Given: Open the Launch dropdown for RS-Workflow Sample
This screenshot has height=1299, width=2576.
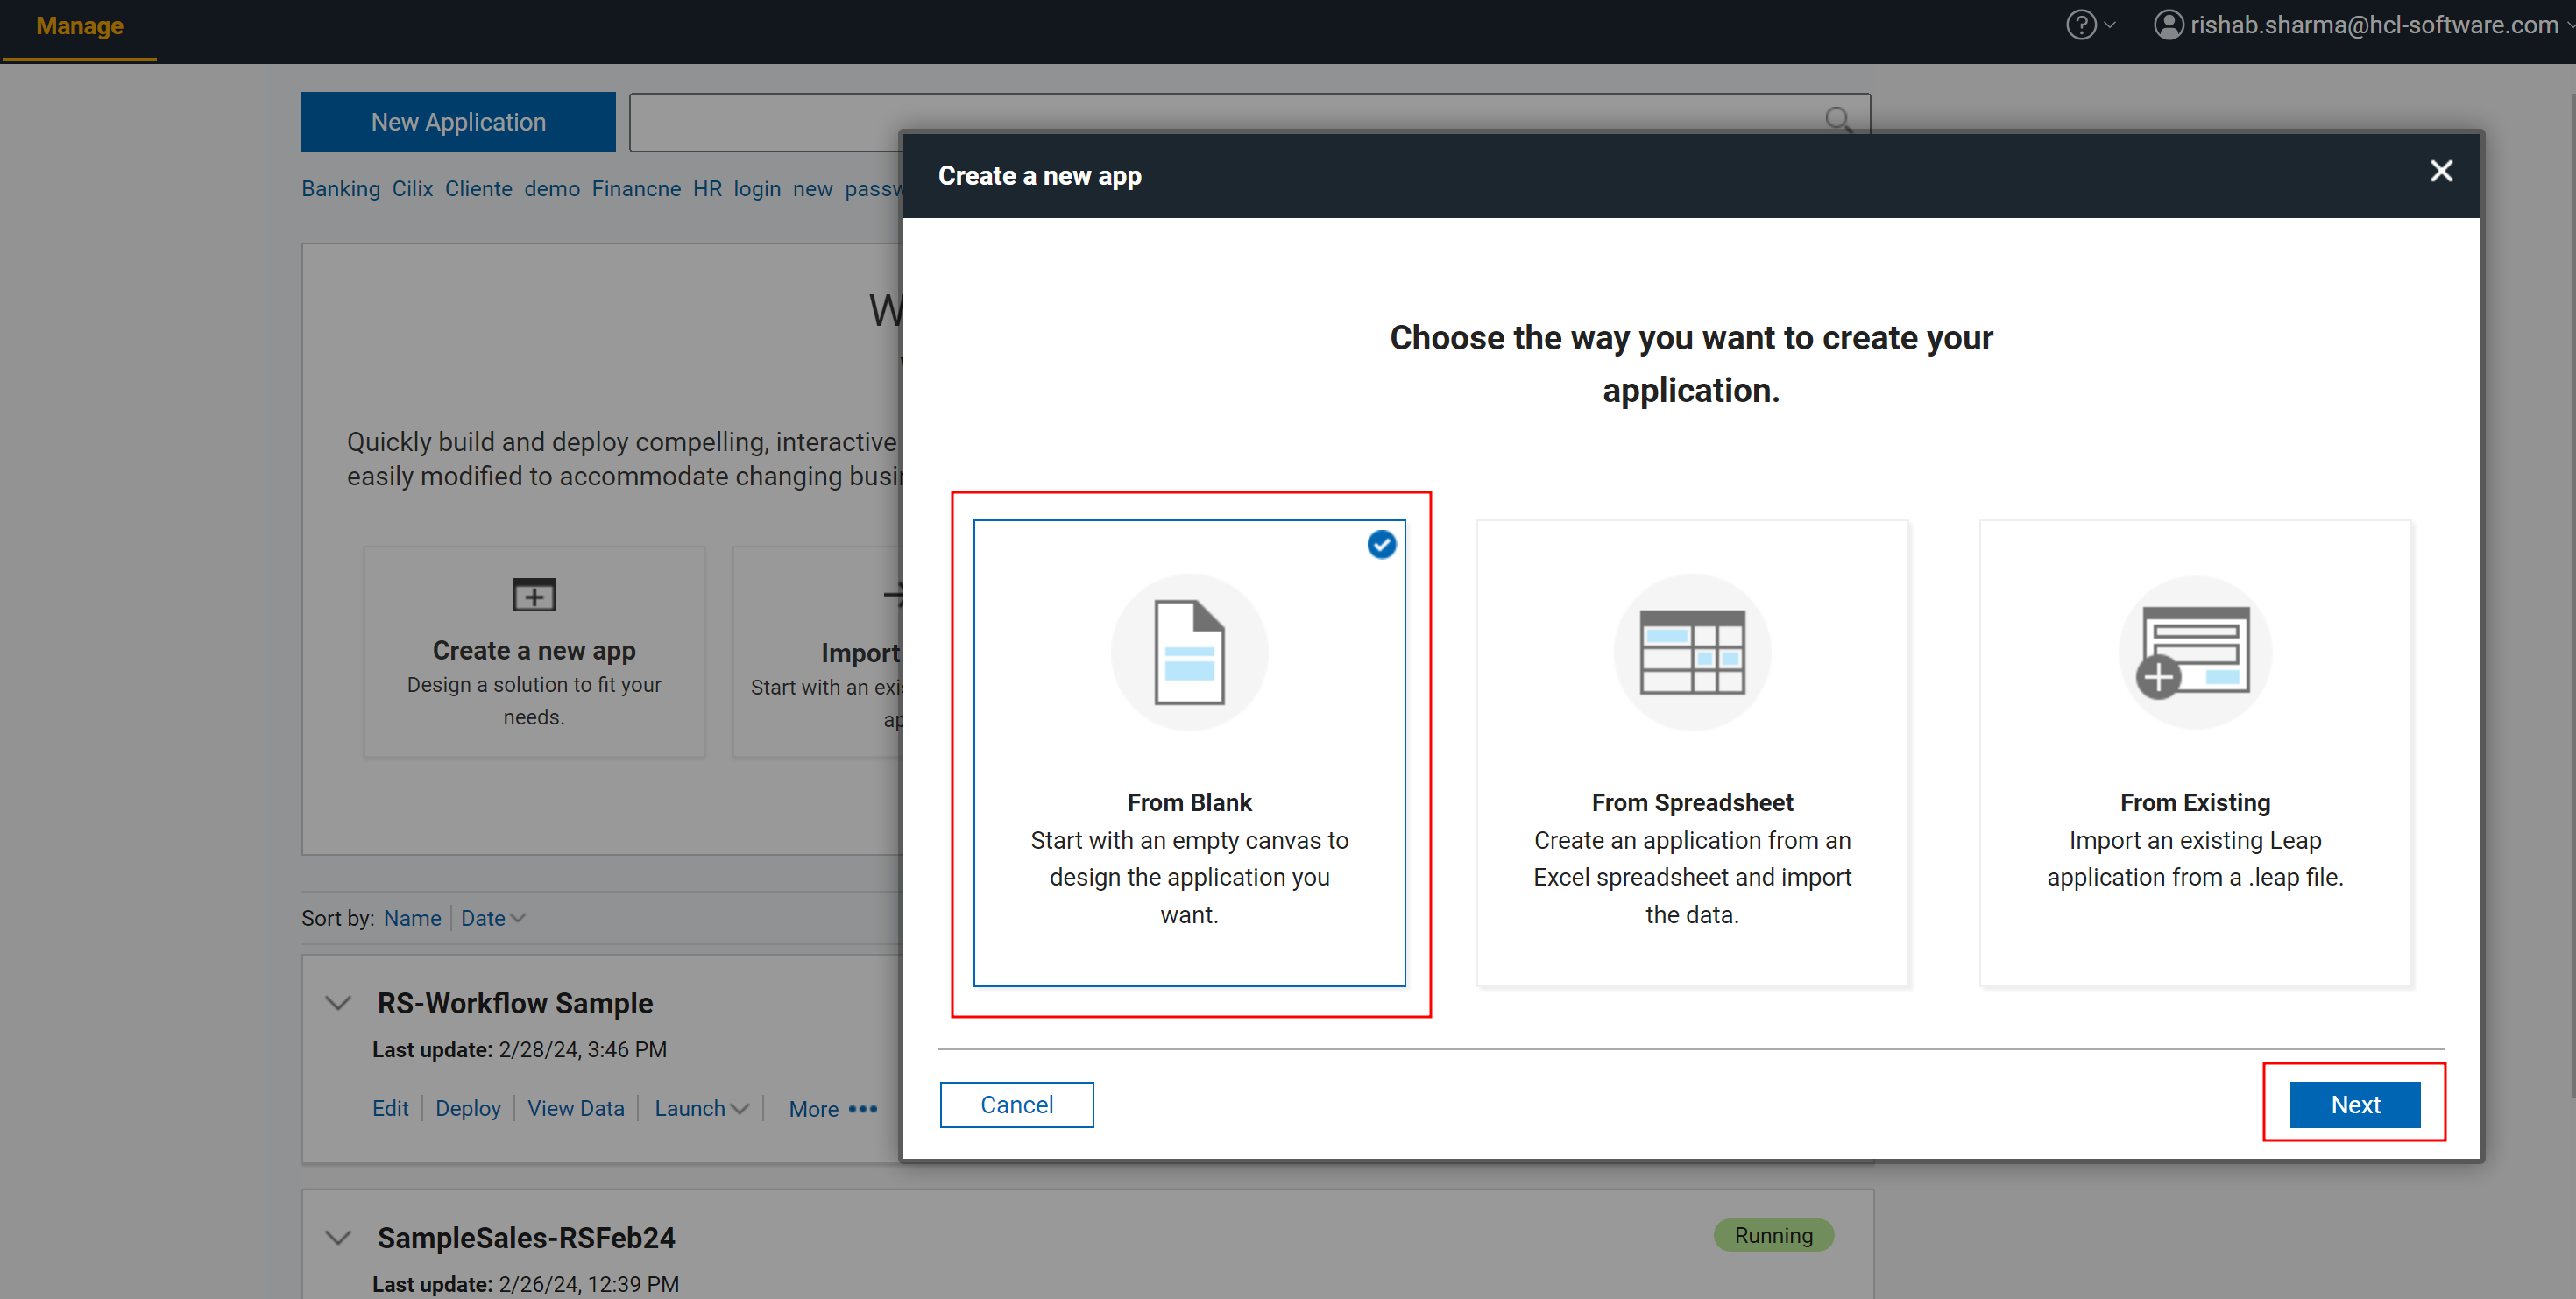Looking at the screenshot, I should click(x=701, y=1108).
